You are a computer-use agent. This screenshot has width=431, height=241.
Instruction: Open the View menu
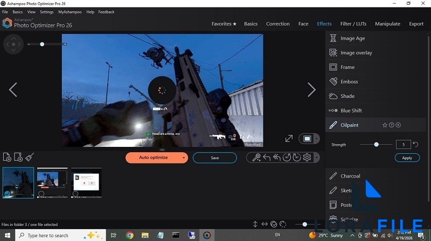[31, 12]
